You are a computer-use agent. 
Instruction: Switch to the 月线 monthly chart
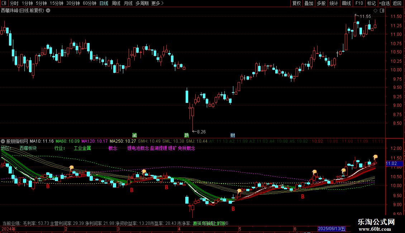pyautogui.click(x=128, y=3)
